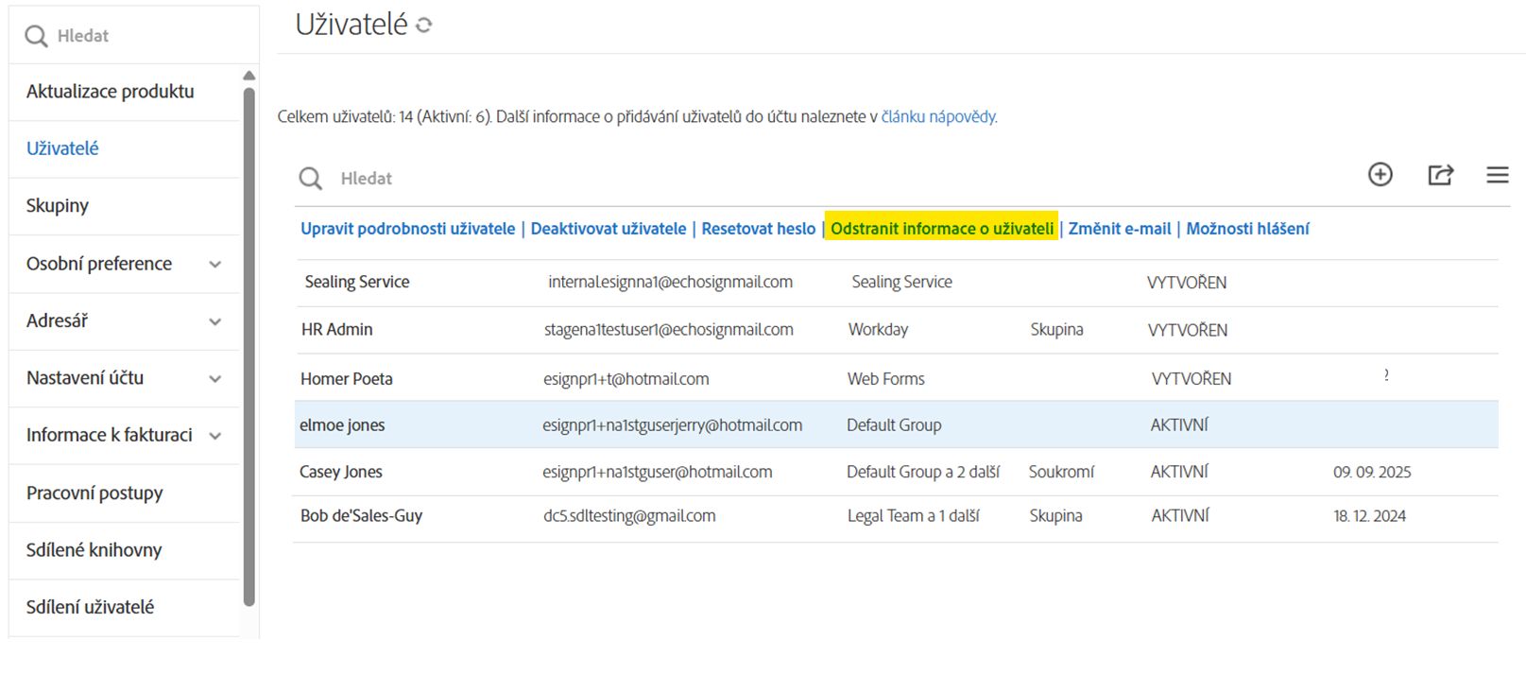Click the add user plus icon
Image resolution: width=1526 pixels, height=692 pixels.
(1380, 175)
